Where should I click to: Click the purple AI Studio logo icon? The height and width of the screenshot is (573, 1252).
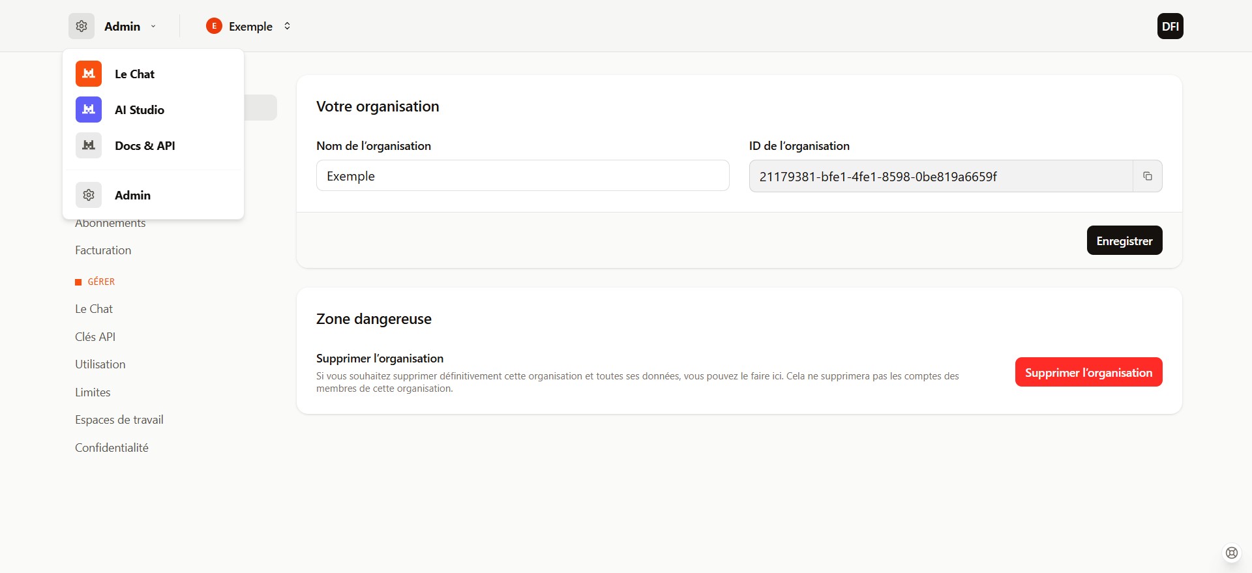(x=89, y=110)
